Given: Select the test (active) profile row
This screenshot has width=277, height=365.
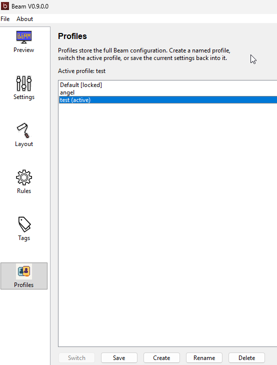Looking at the screenshot, I should (x=168, y=100).
